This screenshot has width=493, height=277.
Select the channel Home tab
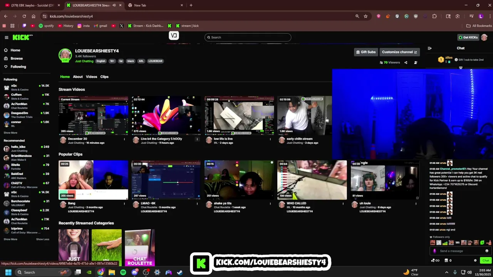point(65,77)
